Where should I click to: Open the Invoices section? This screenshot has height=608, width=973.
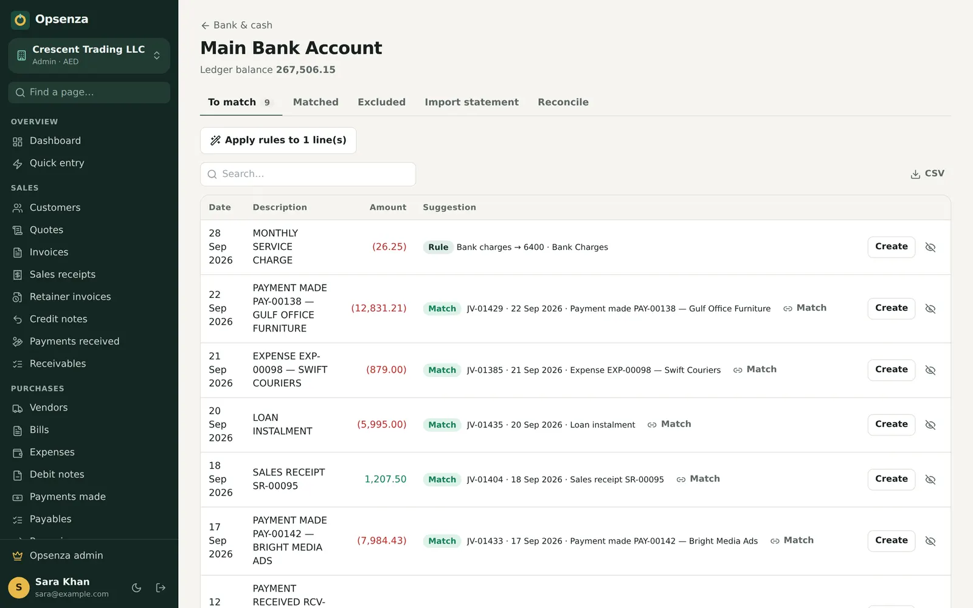click(89, 252)
